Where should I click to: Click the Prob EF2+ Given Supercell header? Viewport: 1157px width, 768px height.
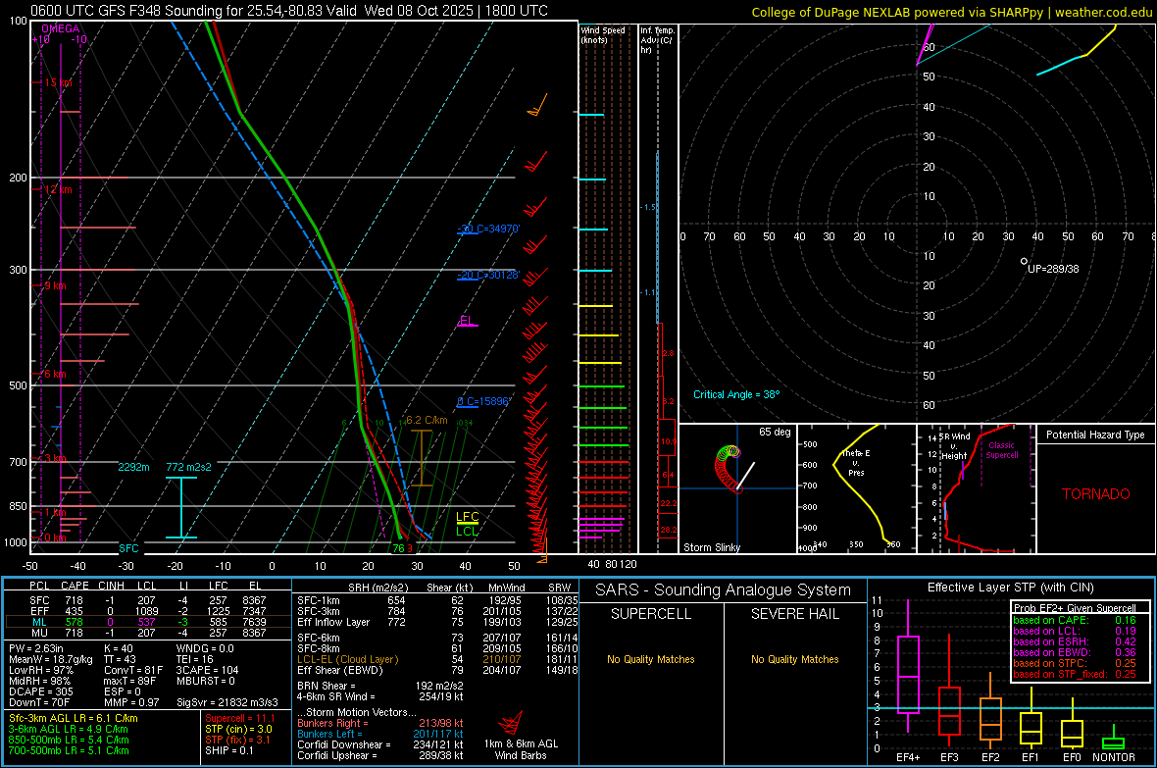[1075, 608]
